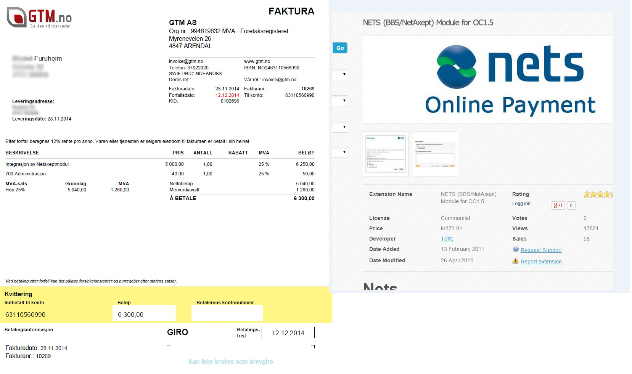Click the Sales count 58
Image resolution: width=632 pixels, height=374 pixels.
click(586, 239)
